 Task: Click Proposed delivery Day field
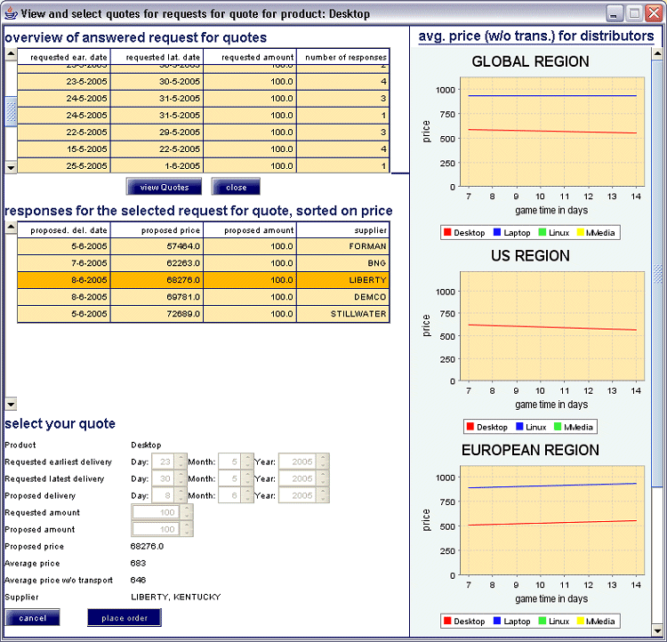[163, 495]
